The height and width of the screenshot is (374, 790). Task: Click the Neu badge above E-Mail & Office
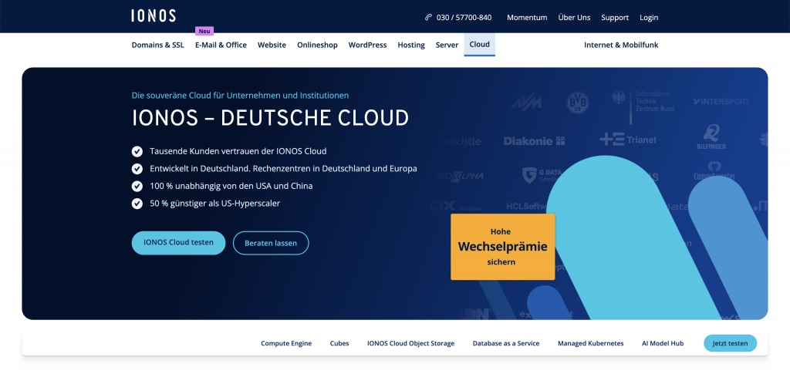click(x=204, y=31)
